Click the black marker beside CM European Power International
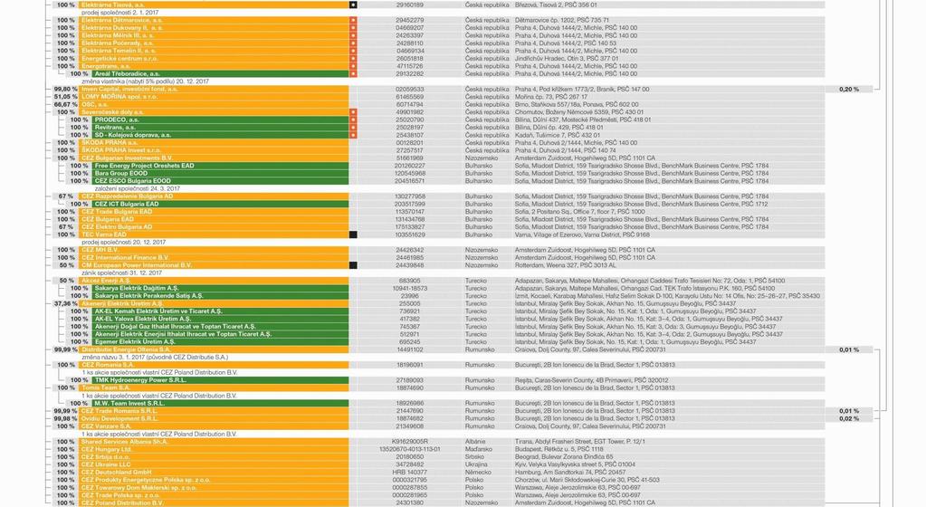 point(353,265)
